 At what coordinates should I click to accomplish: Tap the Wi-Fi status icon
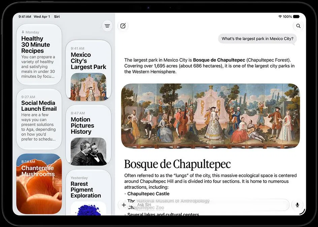point(280,17)
